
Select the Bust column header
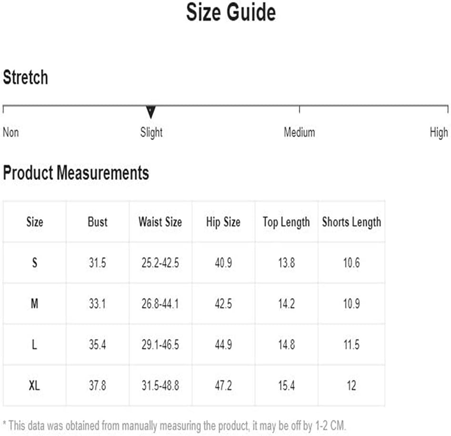pyautogui.click(x=98, y=222)
